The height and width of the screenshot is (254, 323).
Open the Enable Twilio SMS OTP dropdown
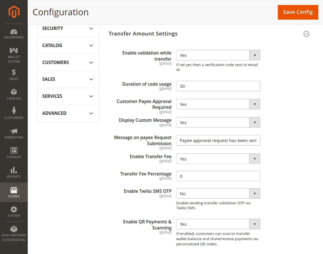(x=218, y=194)
